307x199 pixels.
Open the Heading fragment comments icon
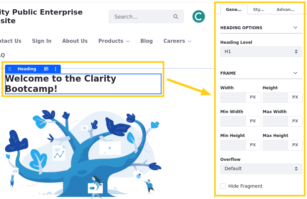click(46, 69)
